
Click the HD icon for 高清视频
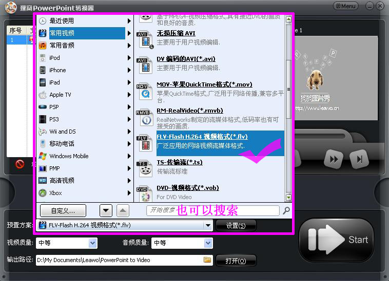click(43, 181)
